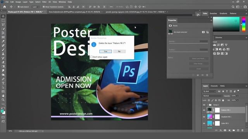
Task: Click the Delete layer trash icon
Action: pyautogui.click(x=242, y=131)
